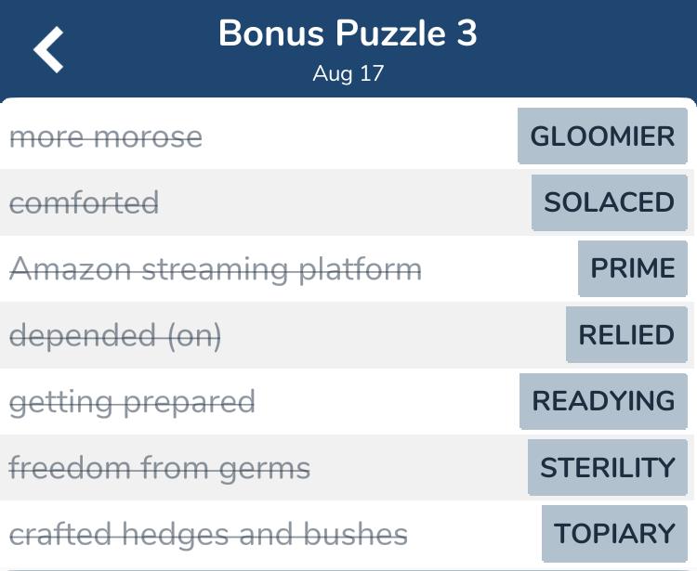697x571 pixels.
Task: Tap the TOPIARY answer tile
Action: [614, 533]
